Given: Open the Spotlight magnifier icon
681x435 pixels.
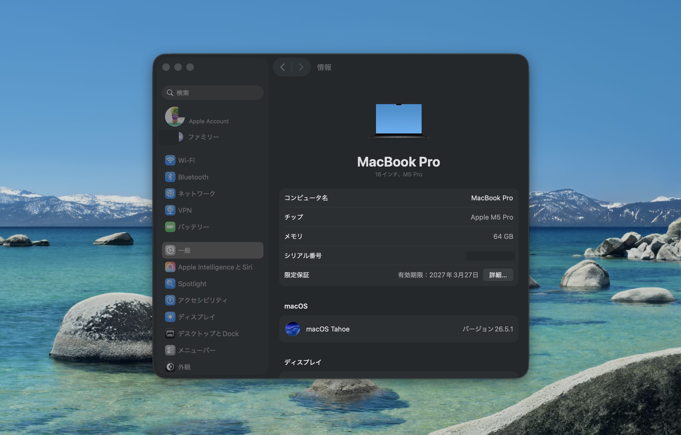Looking at the screenshot, I should coord(170,284).
